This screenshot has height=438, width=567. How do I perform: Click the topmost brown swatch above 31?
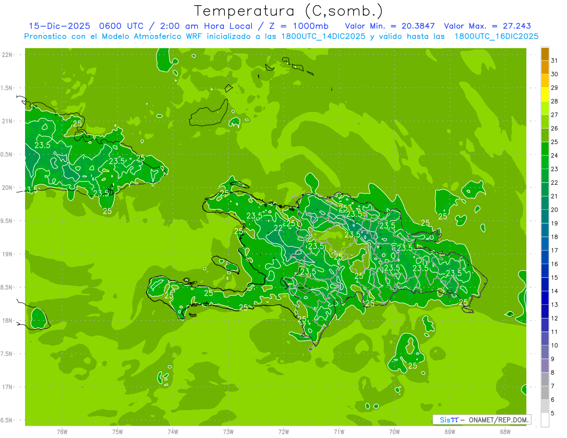coord(545,54)
